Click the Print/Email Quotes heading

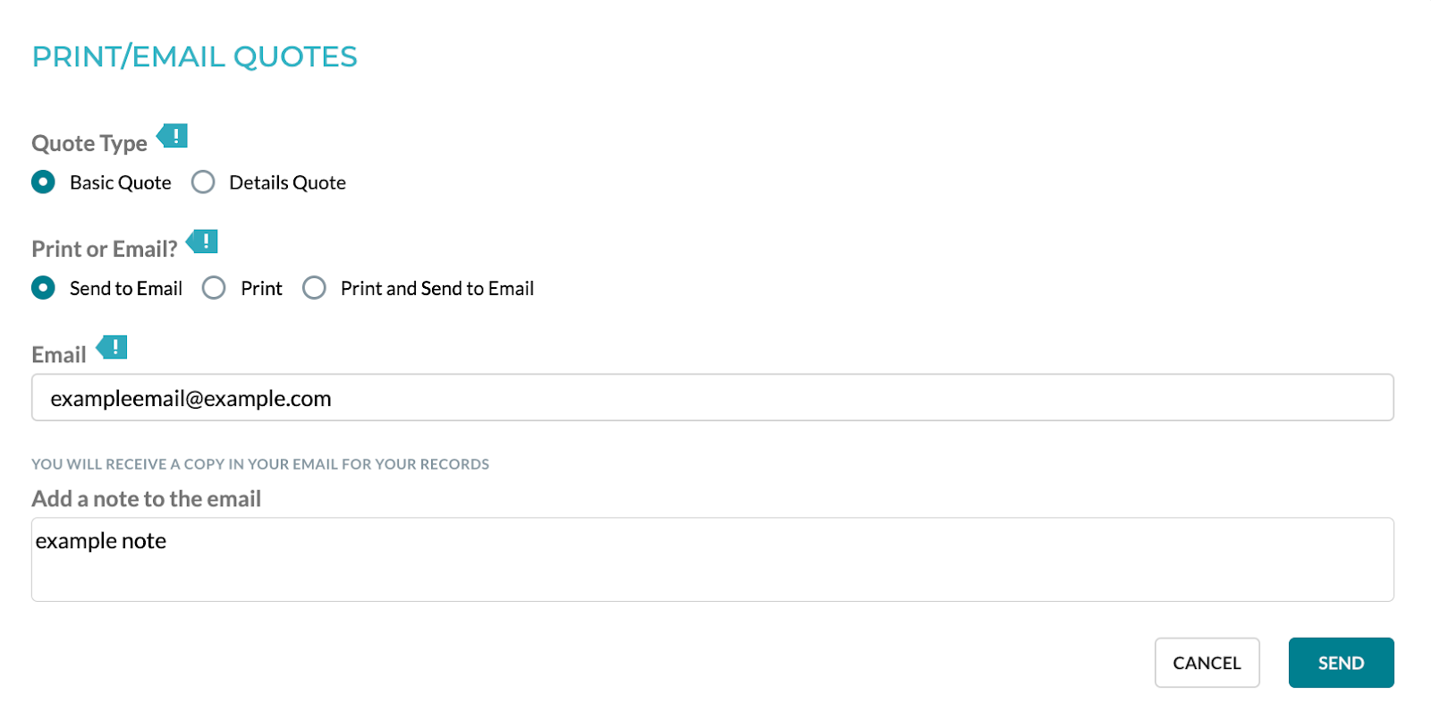tap(194, 57)
